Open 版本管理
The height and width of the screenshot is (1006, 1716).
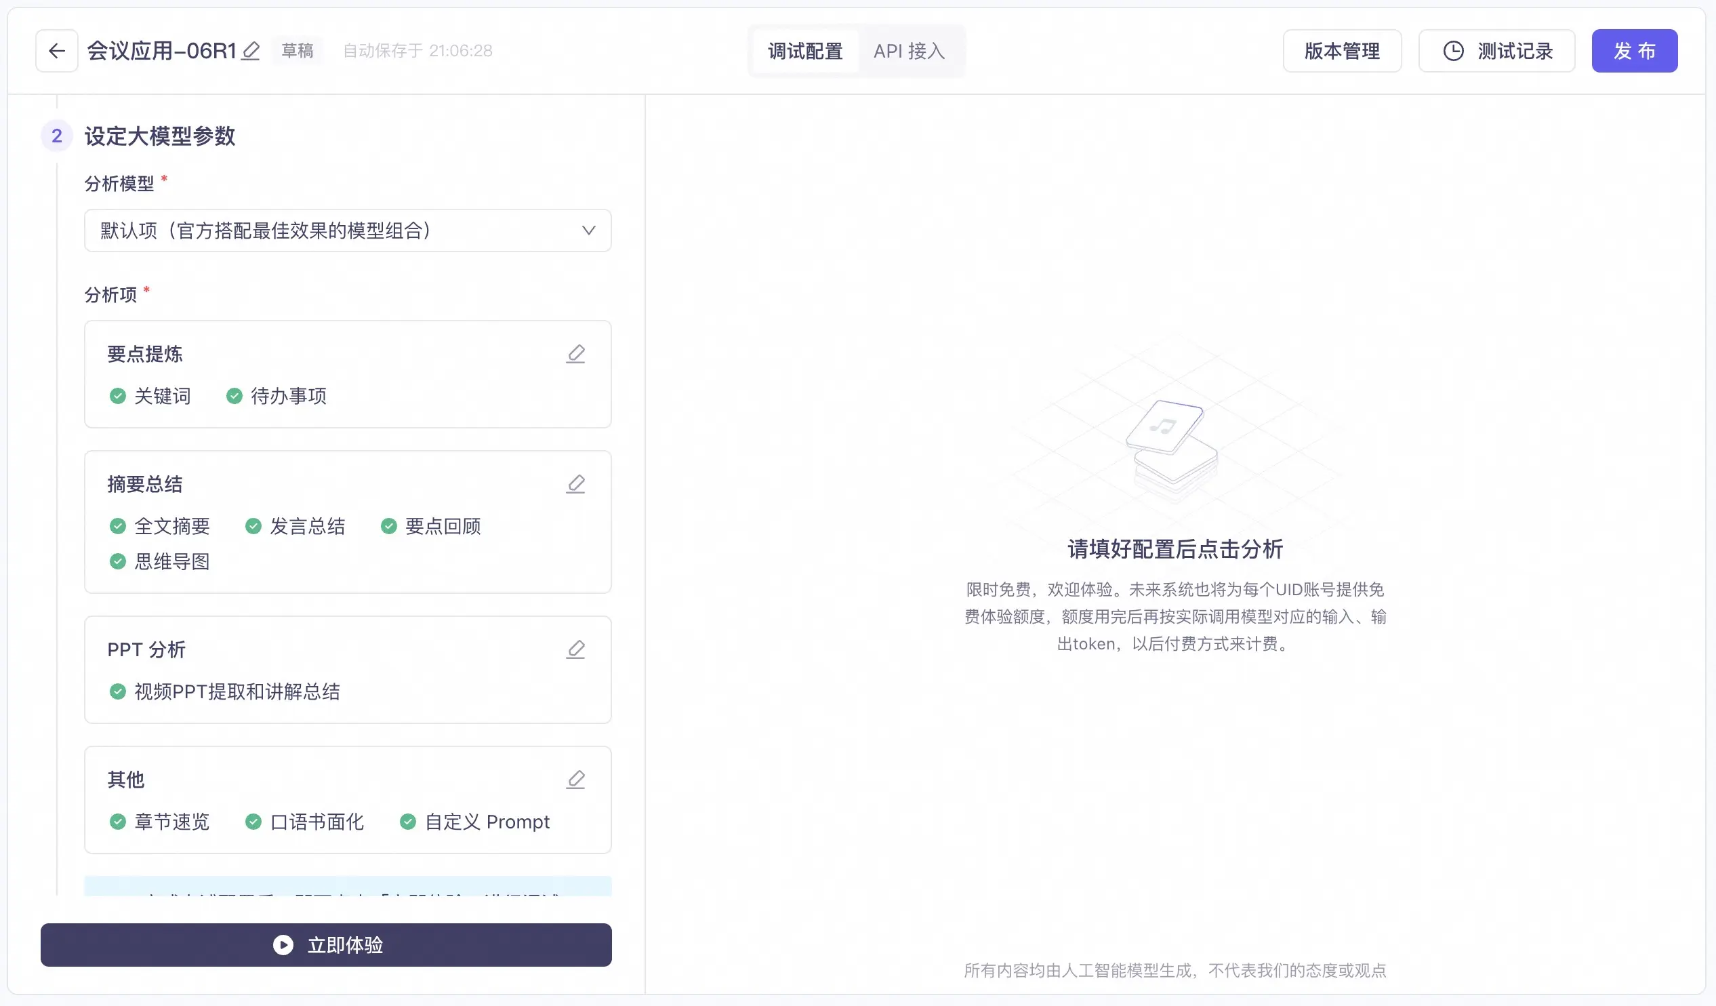coord(1341,51)
